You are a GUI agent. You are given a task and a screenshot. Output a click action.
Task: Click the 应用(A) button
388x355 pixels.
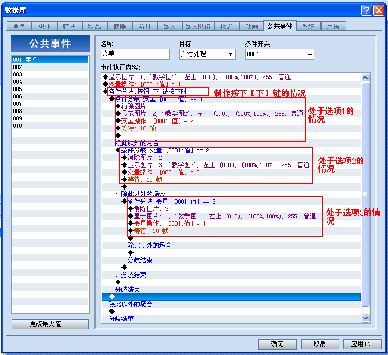[362, 344]
